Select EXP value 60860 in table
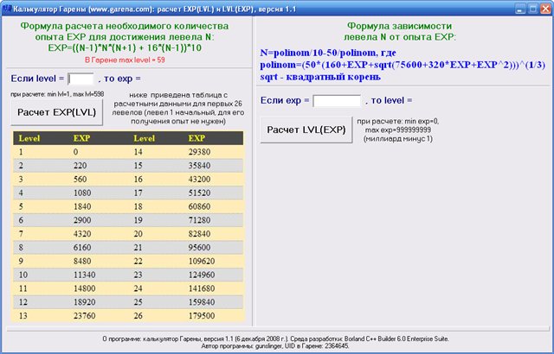This screenshot has width=554, height=354. coord(199,206)
